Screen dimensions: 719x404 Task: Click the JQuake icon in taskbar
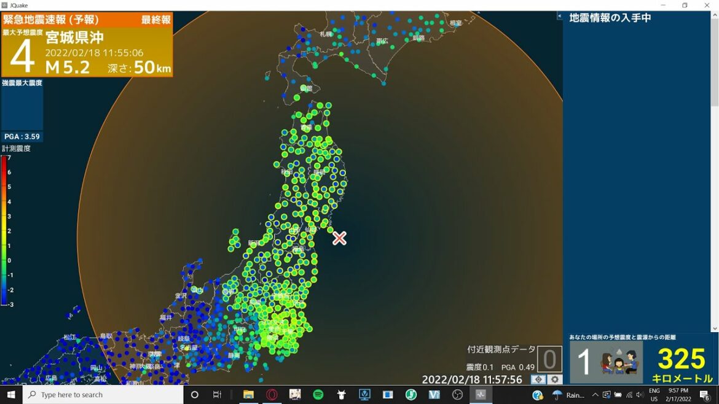[481, 395]
